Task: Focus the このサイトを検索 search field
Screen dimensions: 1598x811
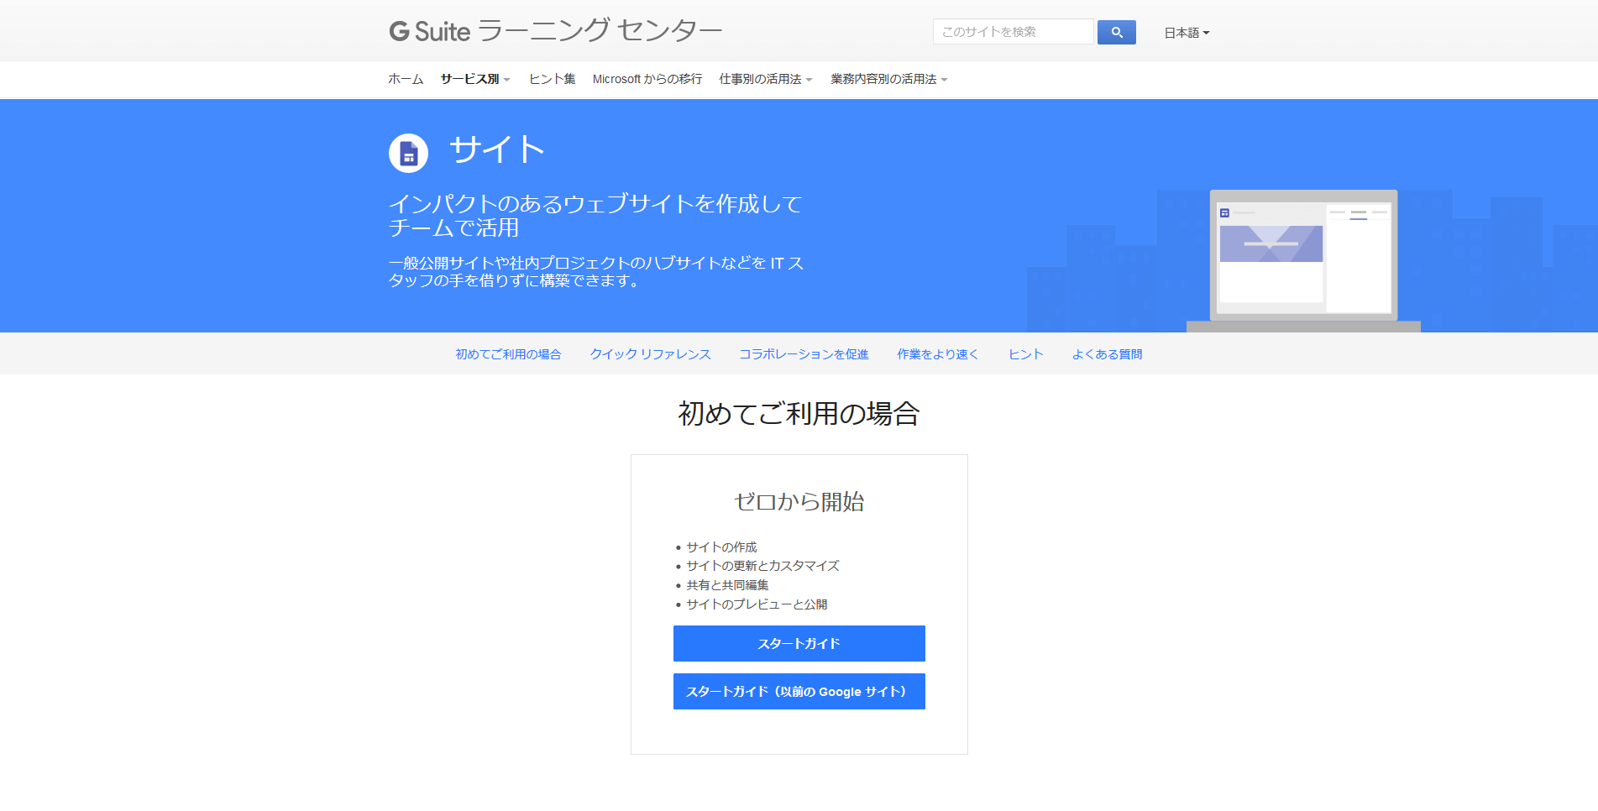Action: (1013, 32)
